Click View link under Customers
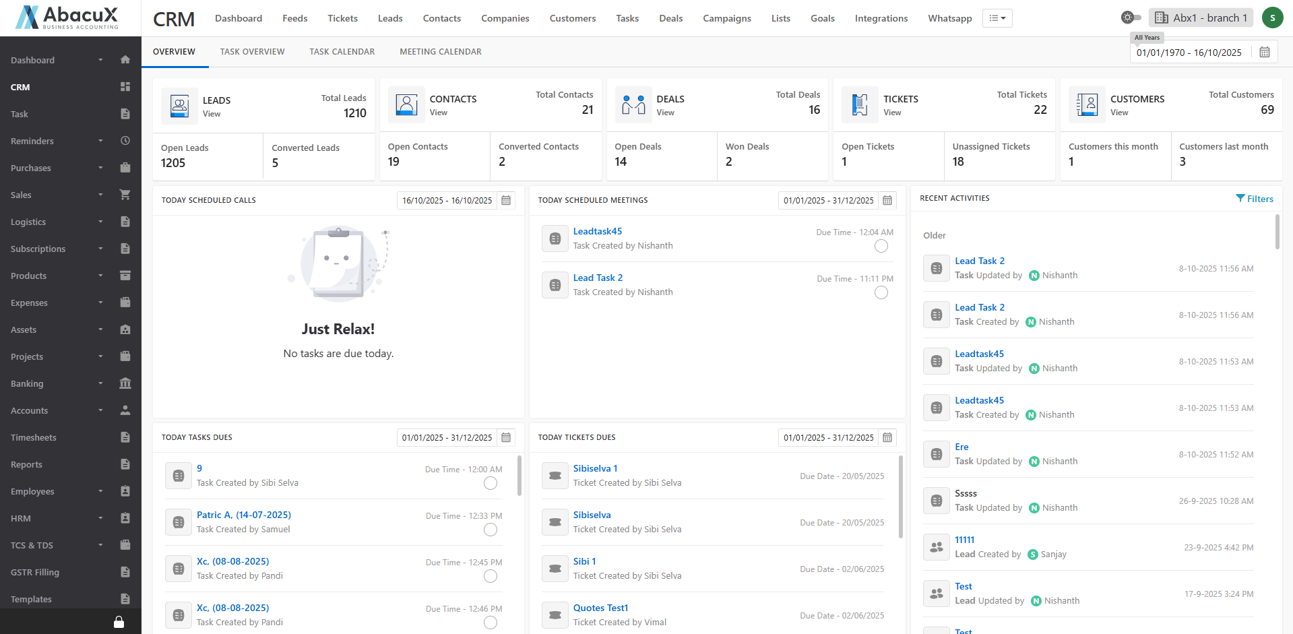Viewport: 1293px width, 634px height. (1119, 113)
